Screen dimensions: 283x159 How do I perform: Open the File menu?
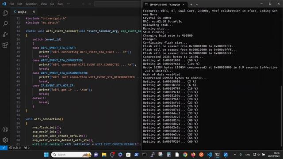point(12,4)
